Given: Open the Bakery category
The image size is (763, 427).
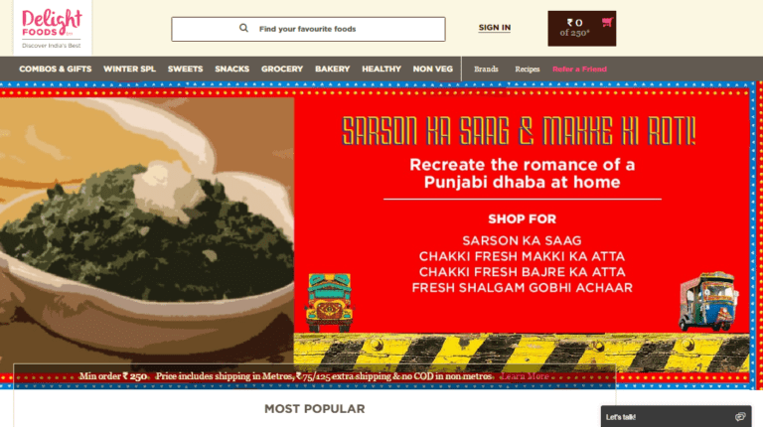Looking at the screenshot, I should point(333,70).
